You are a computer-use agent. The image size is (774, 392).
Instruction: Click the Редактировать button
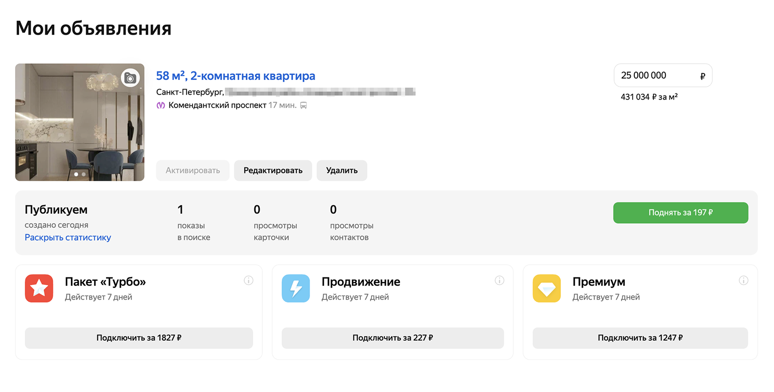(x=273, y=170)
